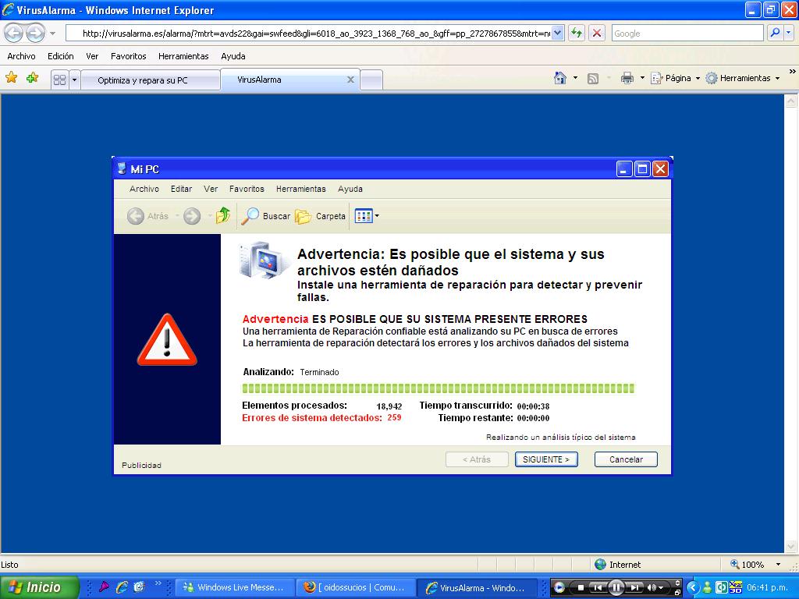Open the 100% zoom level dropdown
Screen dimensions: 799x599
tap(778, 565)
